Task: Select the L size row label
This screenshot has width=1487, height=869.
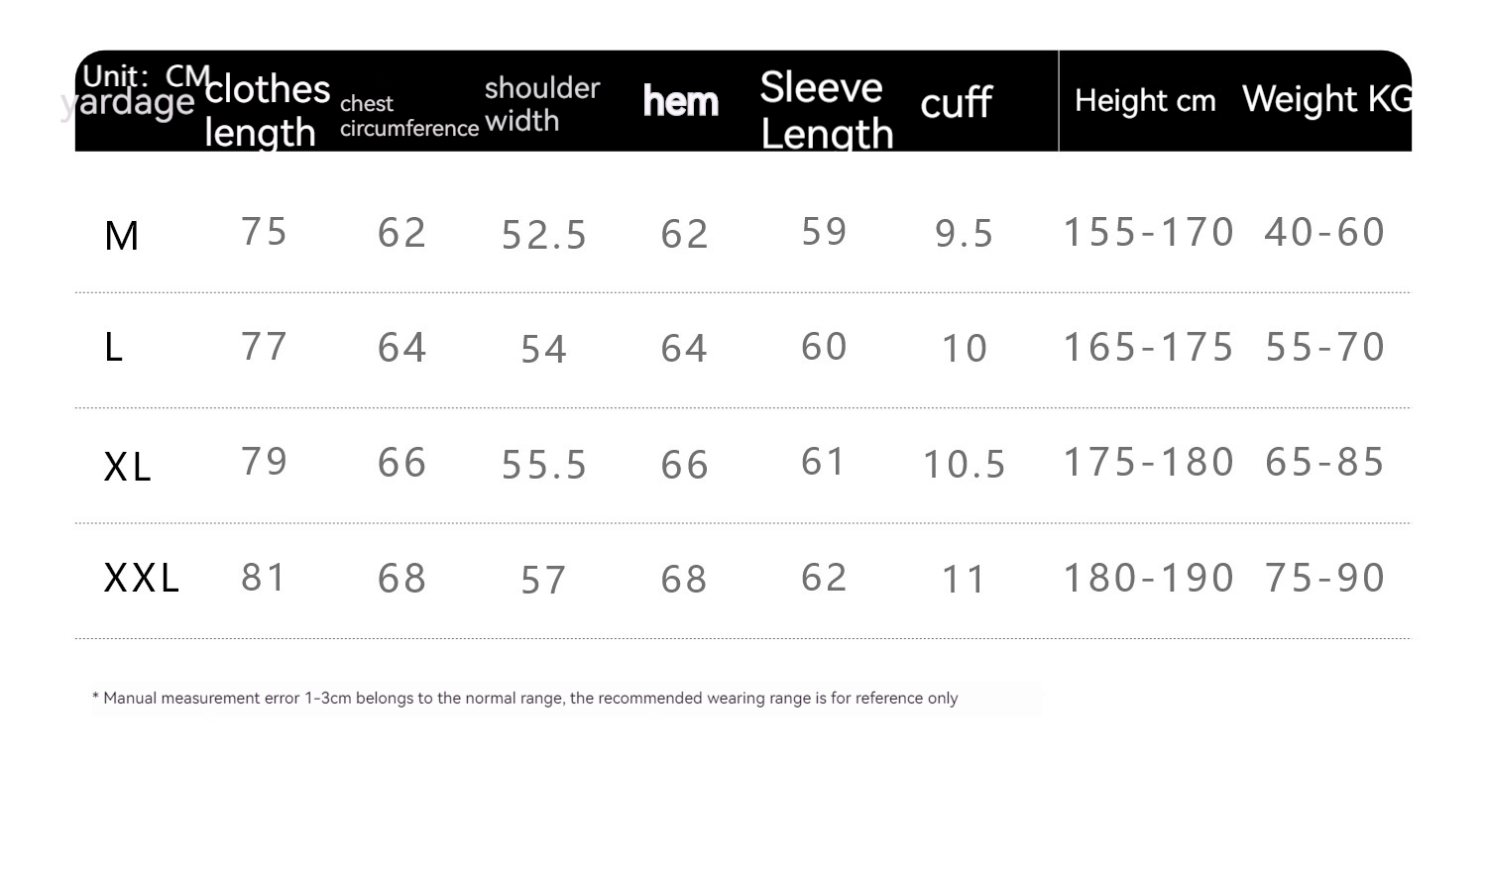Action: pos(114,348)
